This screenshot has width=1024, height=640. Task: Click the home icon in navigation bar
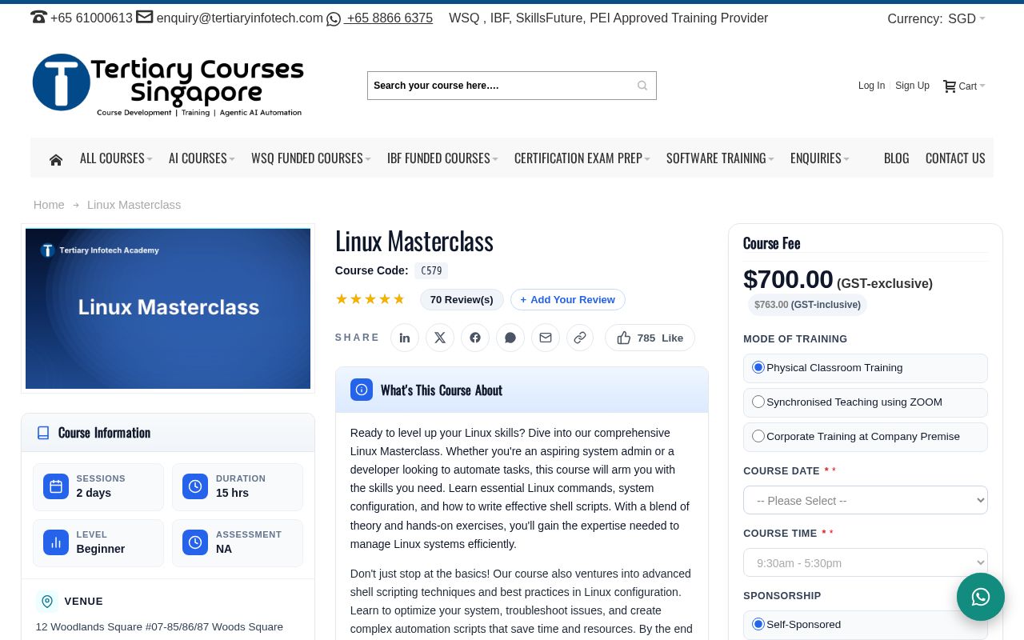coord(56,159)
